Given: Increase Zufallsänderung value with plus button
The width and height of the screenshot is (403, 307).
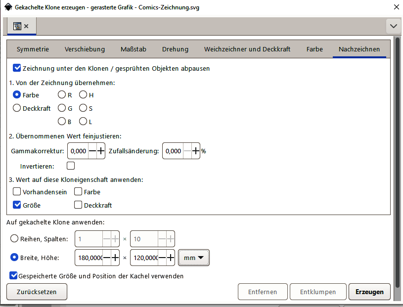Looking at the screenshot, I should [x=196, y=151].
